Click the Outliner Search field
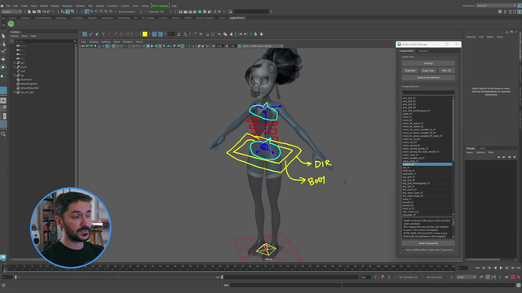522x293 pixels. (44, 42)
